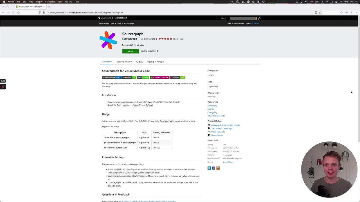The image size is (360, 202).
Task: Click the keybindings tag
Action: pos(213,86)
